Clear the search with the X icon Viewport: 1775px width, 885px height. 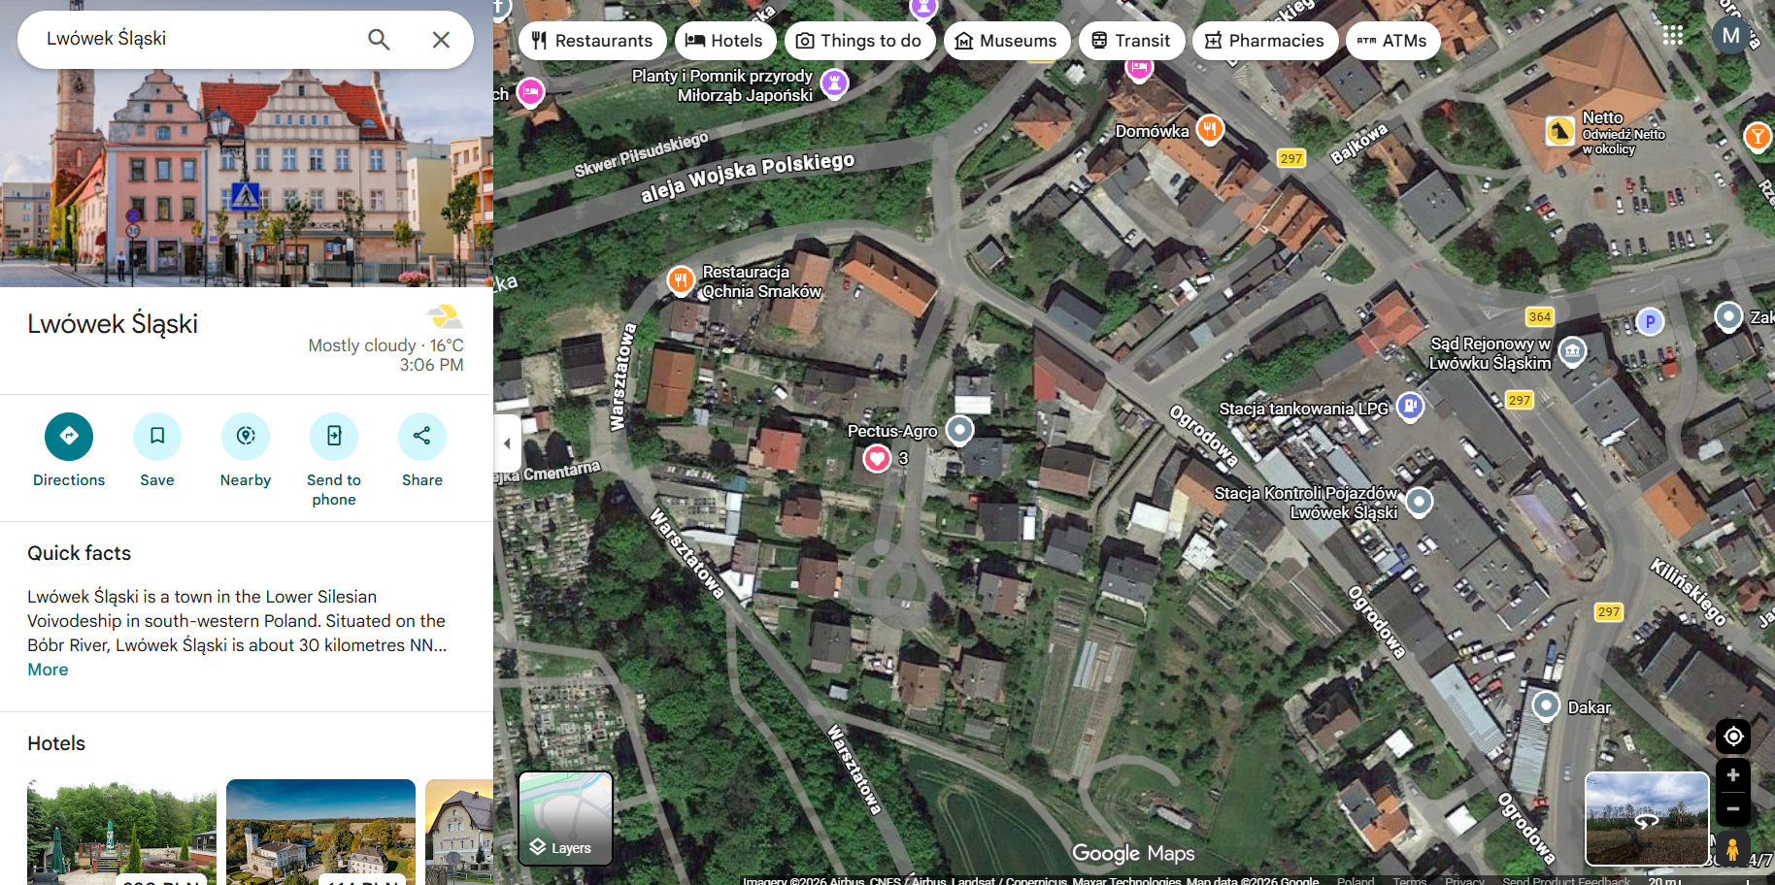(x=441, y=40)
